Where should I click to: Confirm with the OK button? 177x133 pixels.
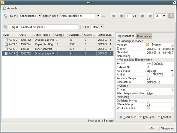tap(152, 129)
